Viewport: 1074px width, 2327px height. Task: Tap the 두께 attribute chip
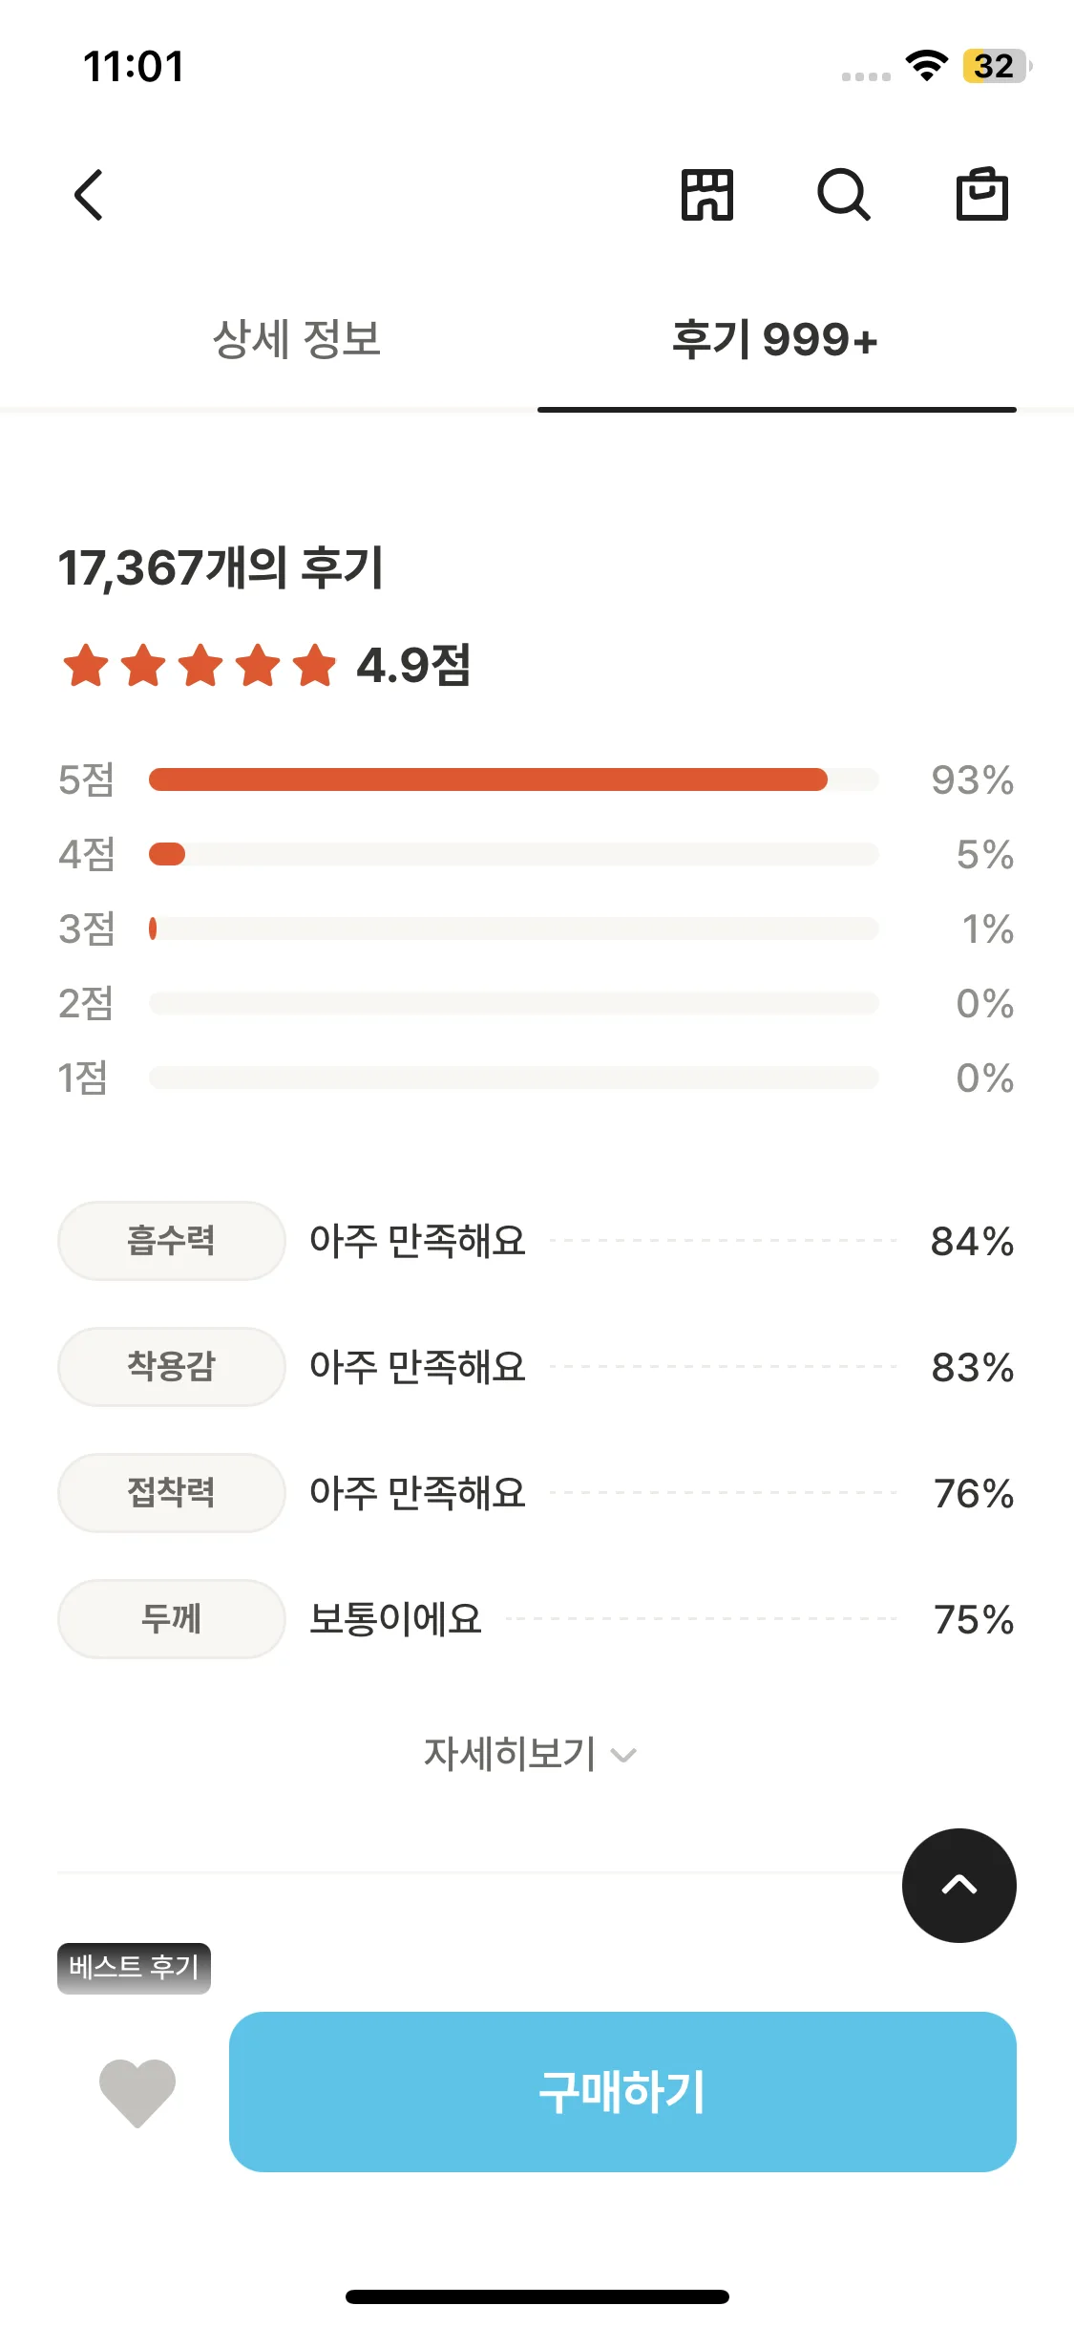tap(172, 1619)
